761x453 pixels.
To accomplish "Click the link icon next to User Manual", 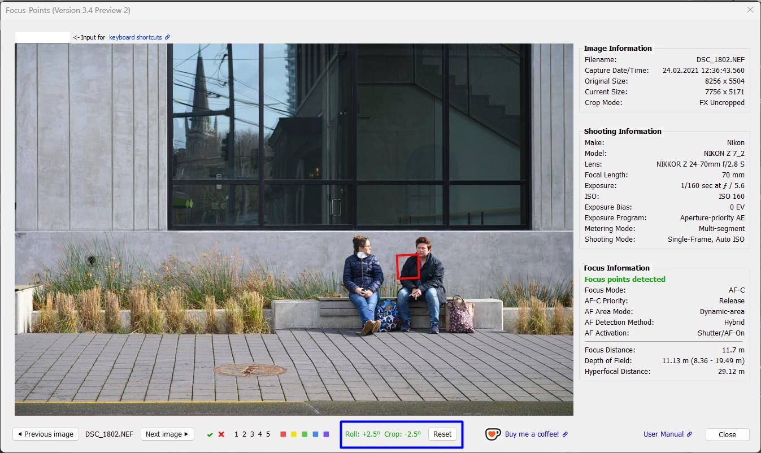I will pos(689,434).
